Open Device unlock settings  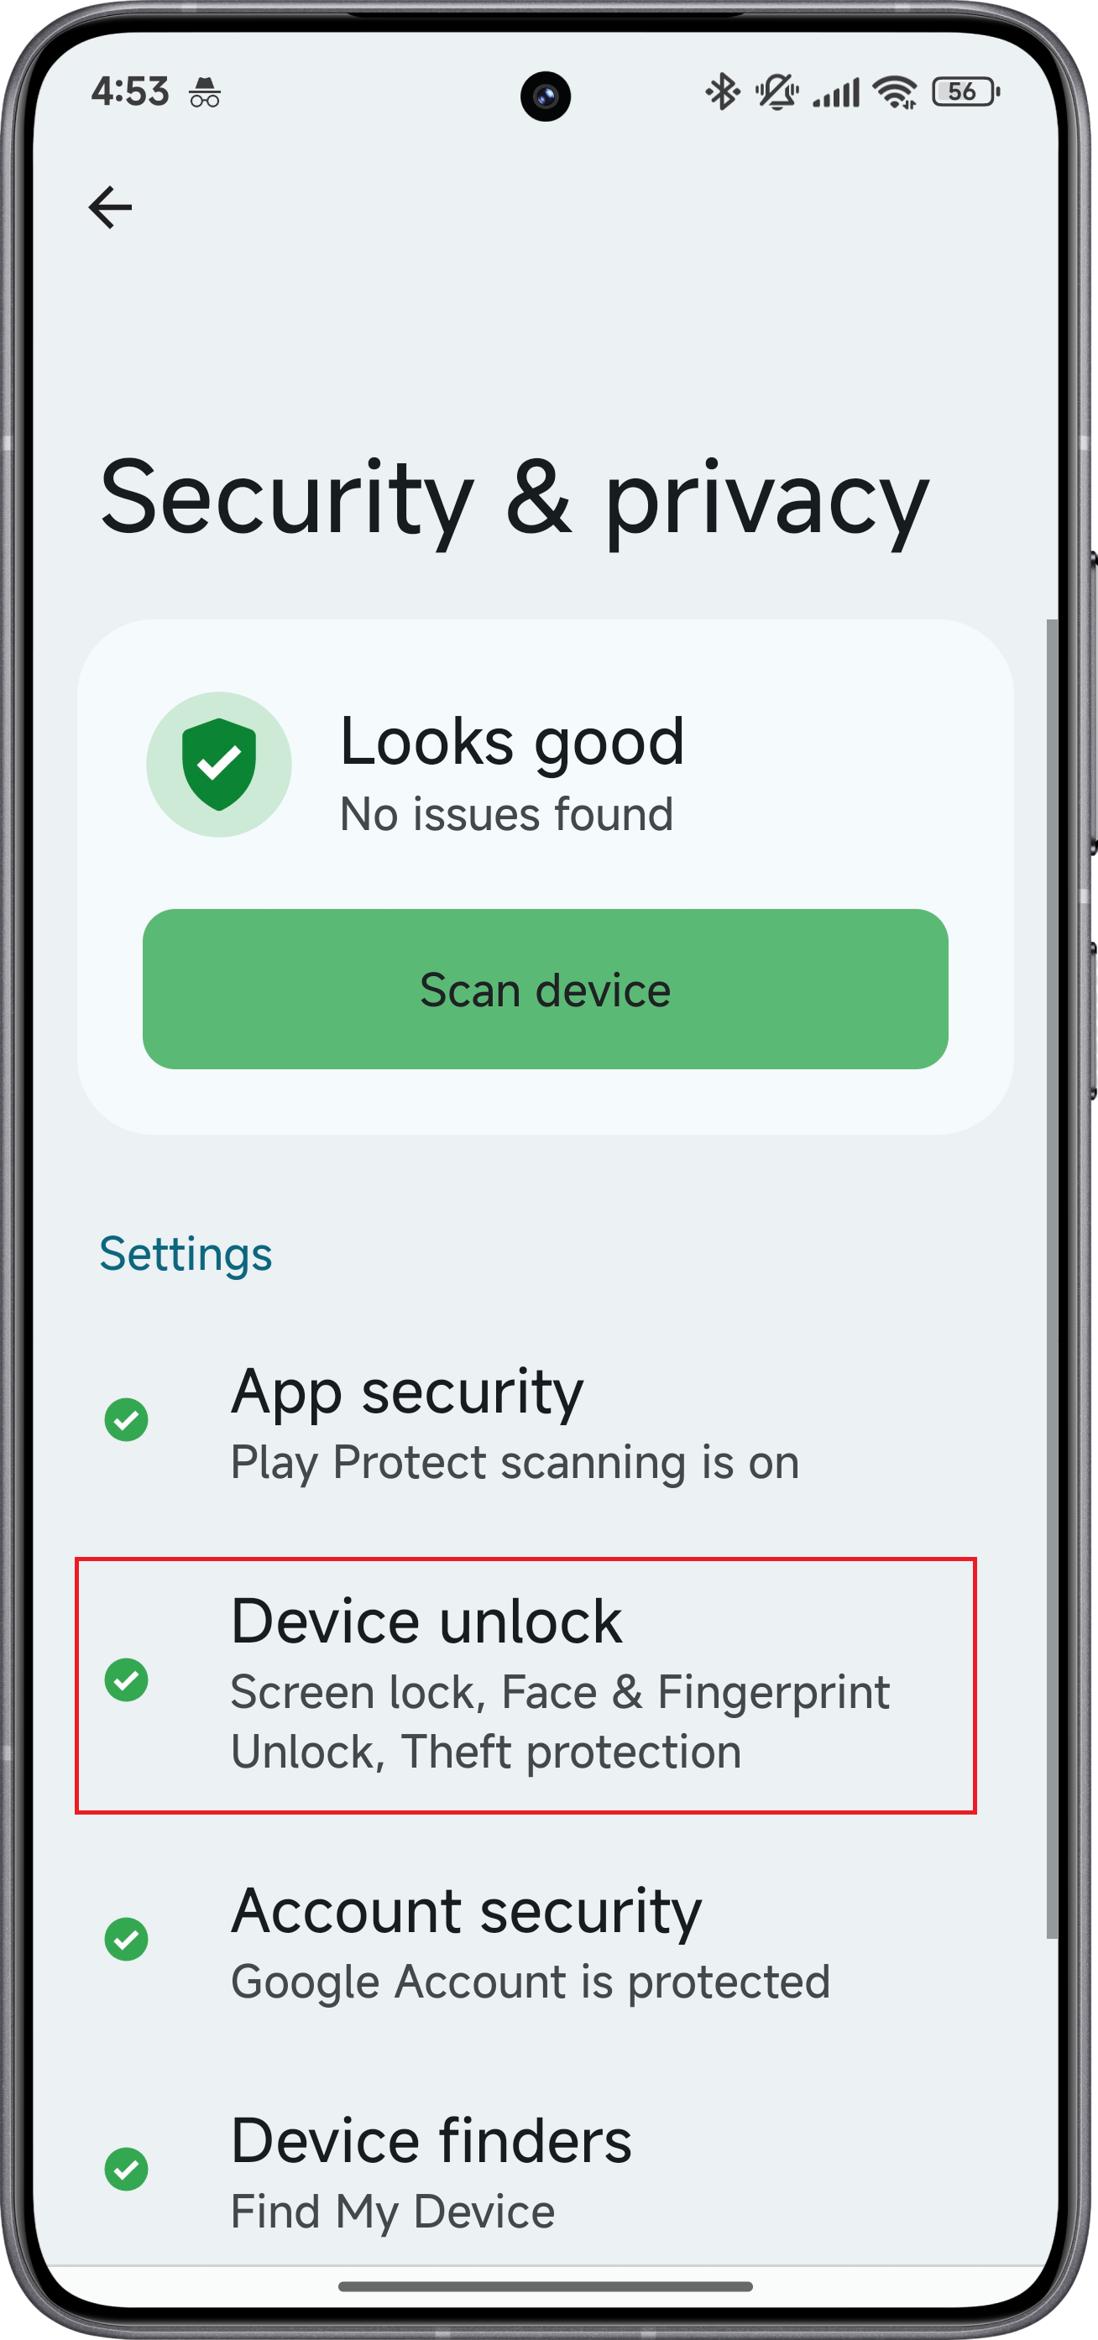click(x=525, y=1685)
